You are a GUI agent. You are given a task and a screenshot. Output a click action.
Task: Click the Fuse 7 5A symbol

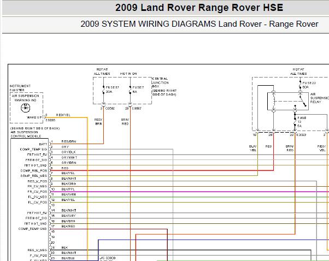coord(130,90)
